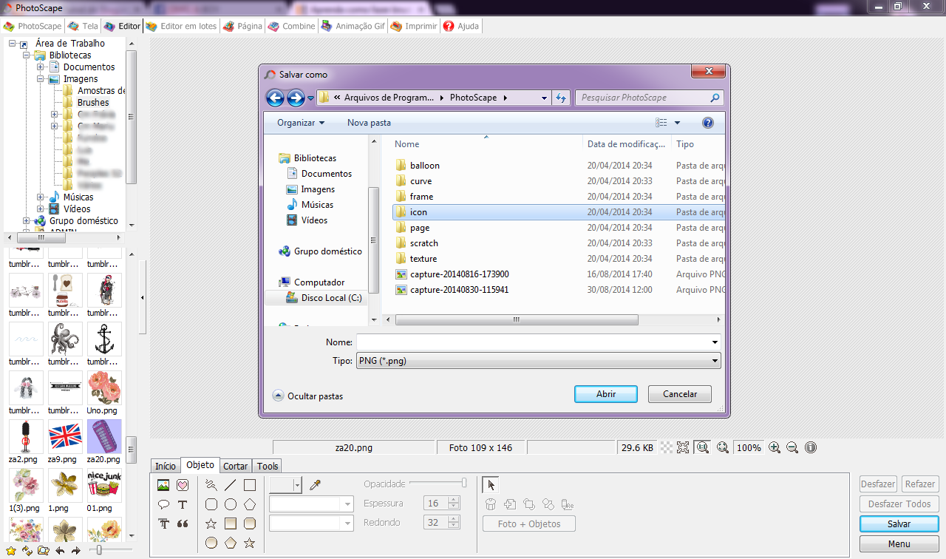Open the Nome filename dropdown arrow
The image size is (946, 559).
click(x=714, y=342)
